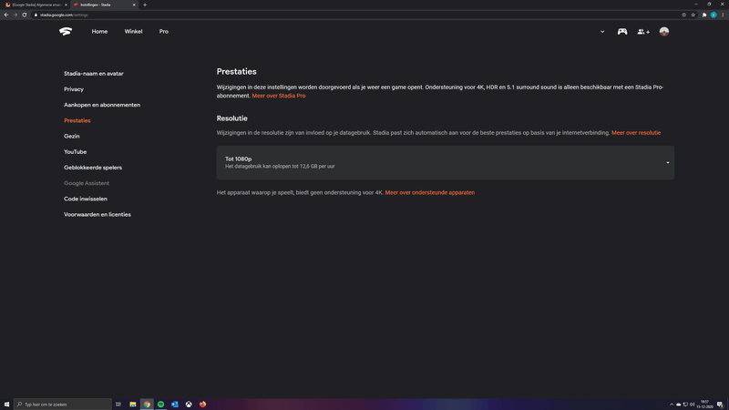The image size is (729, 410).
Task: Click the Windows taskbar search box
Action: [x=63, y=405]
